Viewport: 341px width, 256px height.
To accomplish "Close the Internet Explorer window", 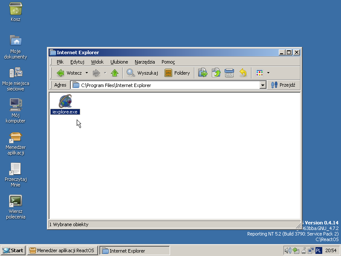I will 297,52.
